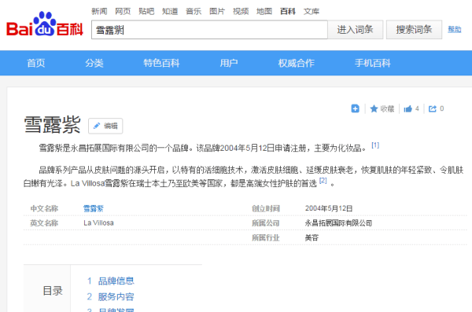Click the share count number 0
The image size is (472, 312).
click(441, 108)
